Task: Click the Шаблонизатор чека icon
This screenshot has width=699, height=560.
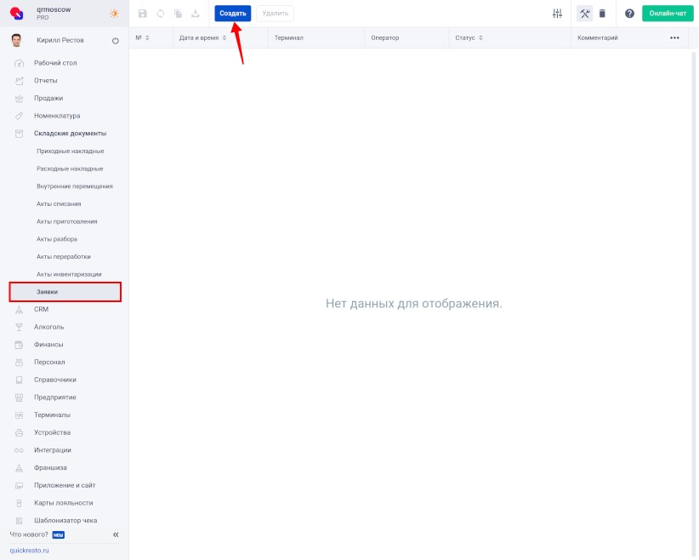Action: 20,521
